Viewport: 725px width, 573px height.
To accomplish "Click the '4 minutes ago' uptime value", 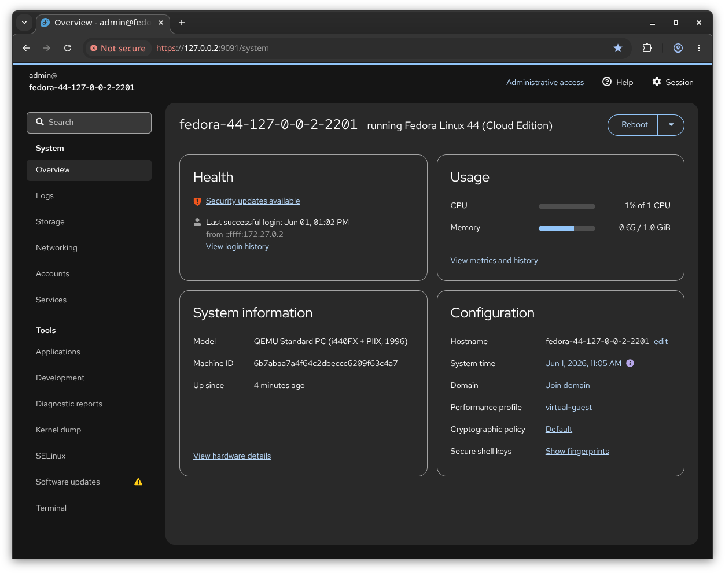I will 279,386.
